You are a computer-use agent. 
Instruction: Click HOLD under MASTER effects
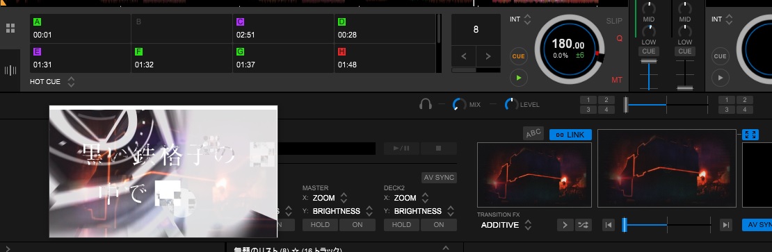320,224
